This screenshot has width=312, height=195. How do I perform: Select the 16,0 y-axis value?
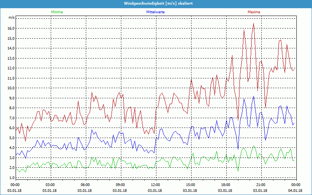11,28
